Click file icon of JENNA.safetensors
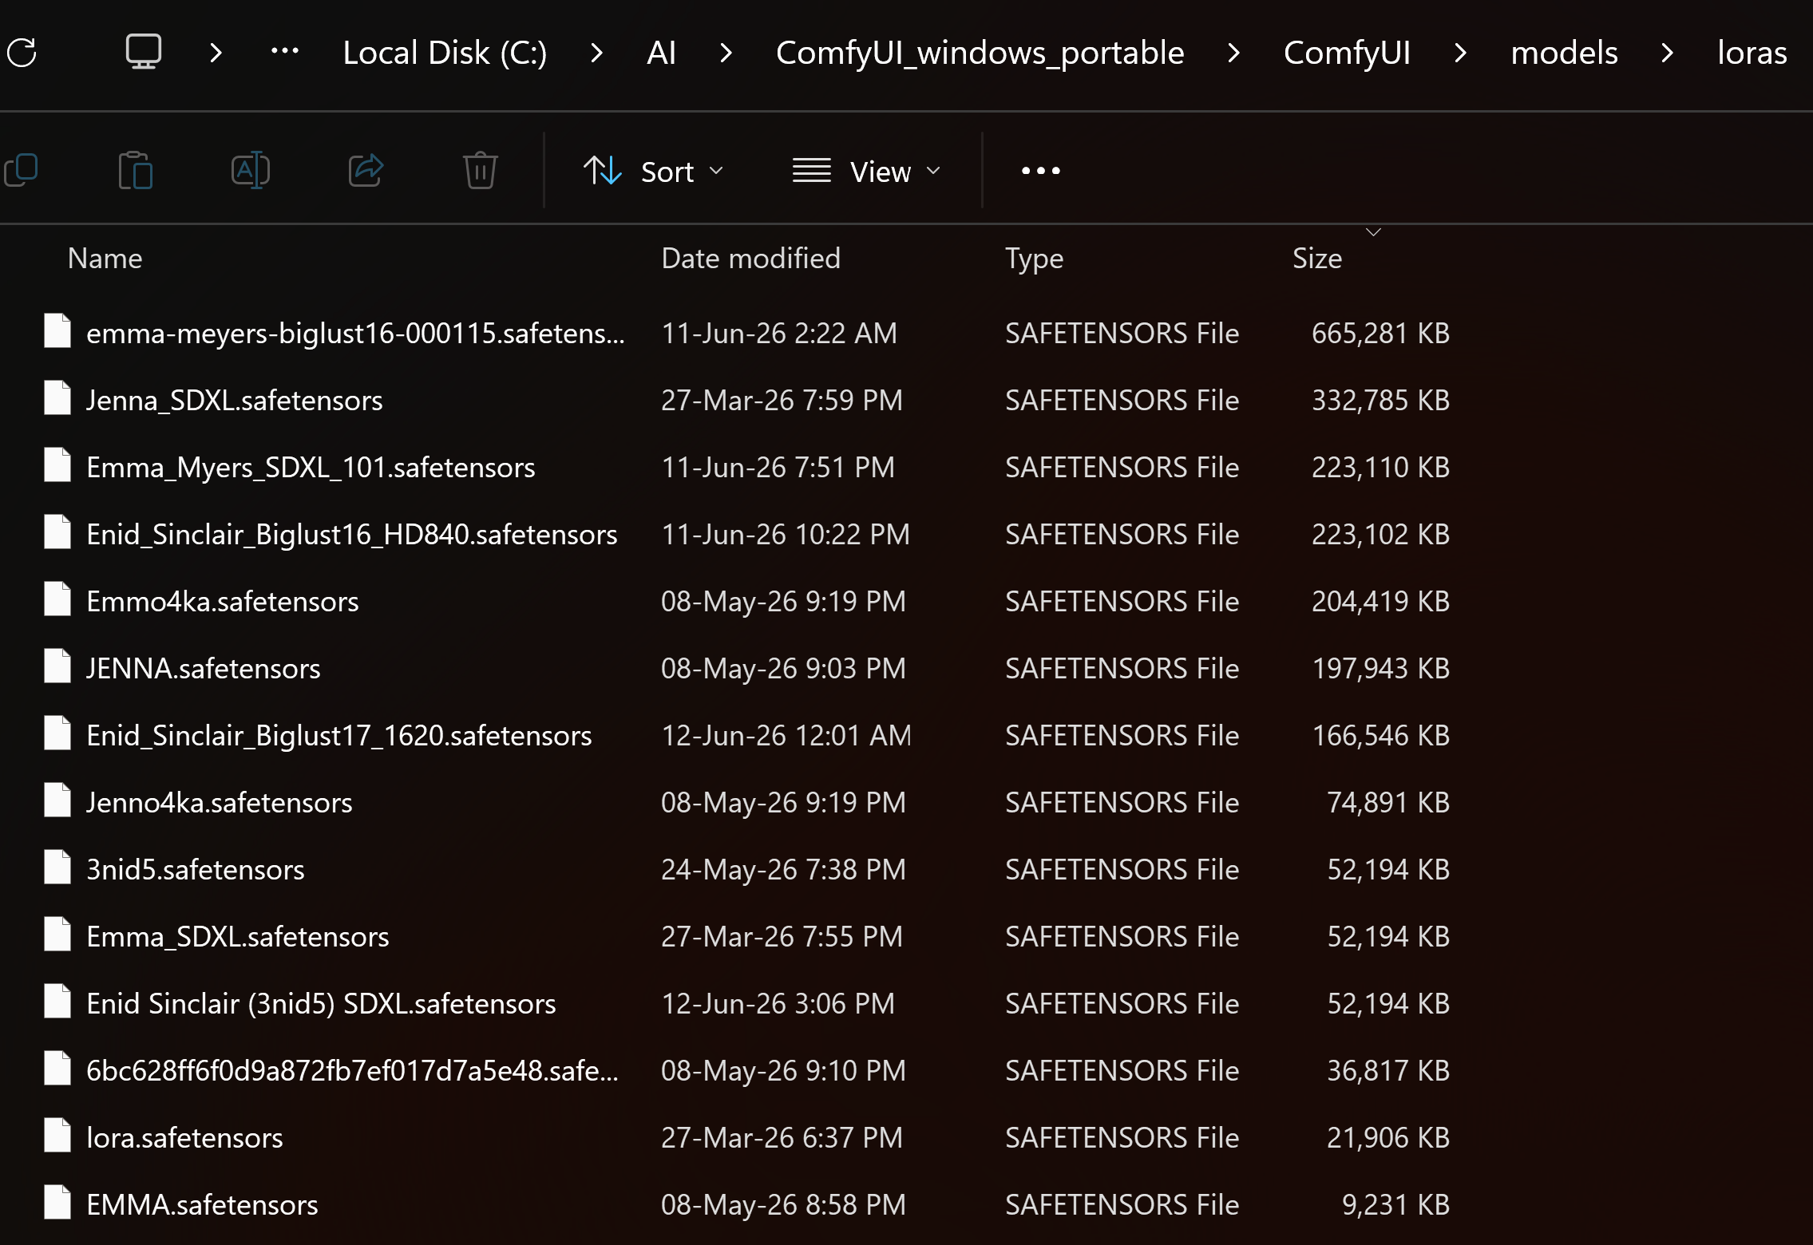Viewport: 1813px width, 1245px height. 57,666
